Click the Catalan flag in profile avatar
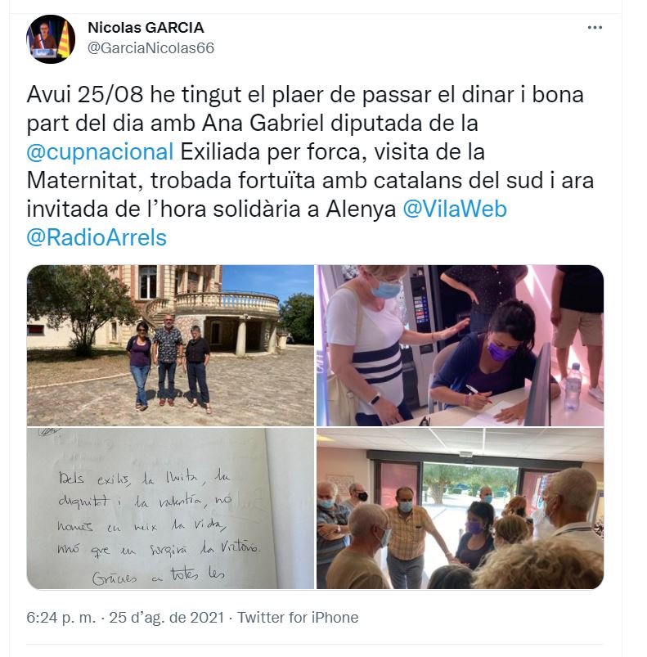The image size is (647, 657). [x=64, y=39]
